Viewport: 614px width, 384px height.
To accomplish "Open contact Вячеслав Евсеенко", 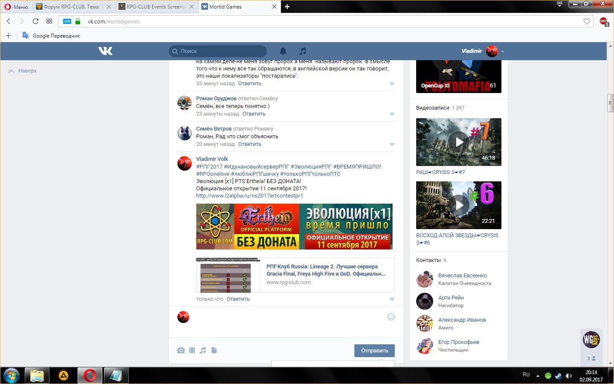I will pos(463,276).
